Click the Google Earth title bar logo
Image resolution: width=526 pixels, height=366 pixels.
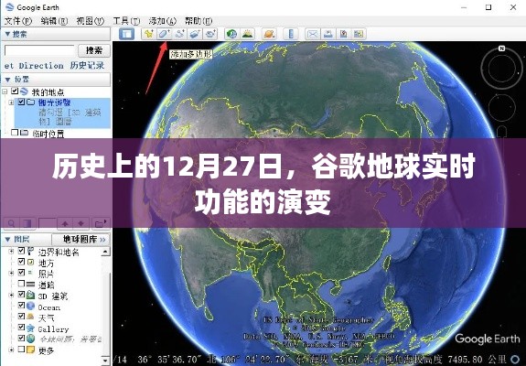coord(9,7)
